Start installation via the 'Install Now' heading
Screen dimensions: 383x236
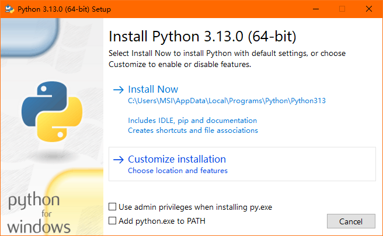point(153,89)
